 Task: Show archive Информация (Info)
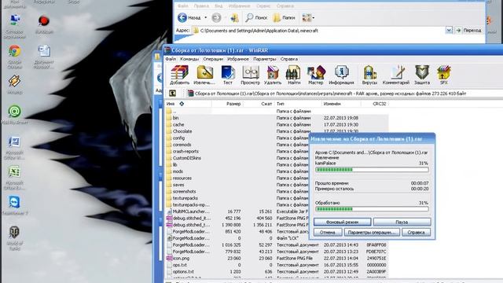pyautogui.click(x=341, y=75)
